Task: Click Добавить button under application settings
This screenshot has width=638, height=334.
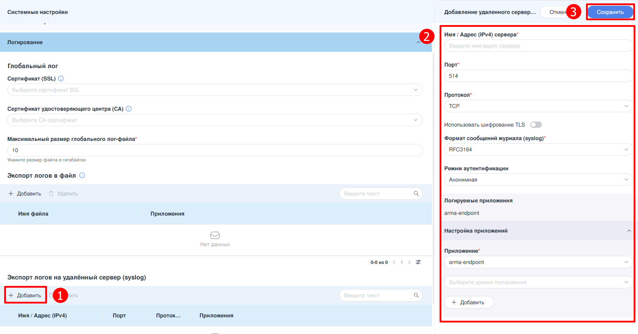Action: 468,302
